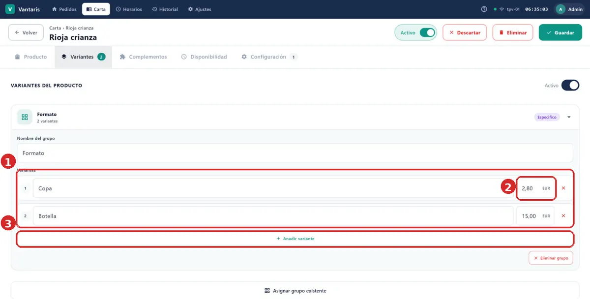The width and height of the screenshot is (590, 305).
Task: Discard changes with Descartar
Action: pos(465,32)
